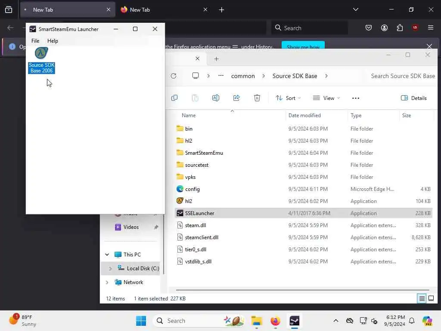This screenshot has width=441, height=331.
Task: Select the tier0_s.dll file
Action: point(303,250)
